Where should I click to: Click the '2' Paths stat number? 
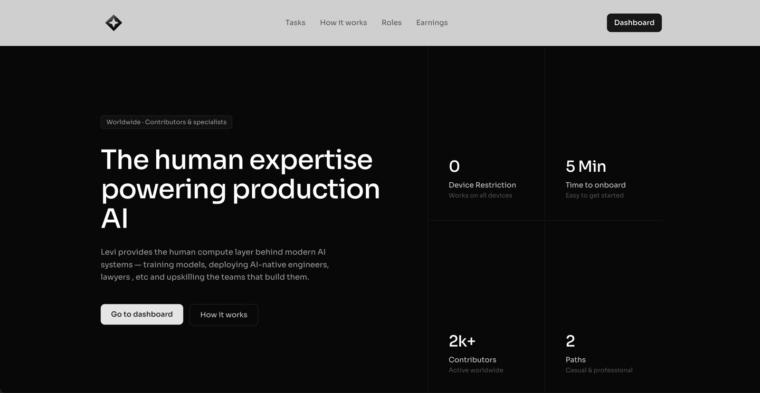point(570,341)
